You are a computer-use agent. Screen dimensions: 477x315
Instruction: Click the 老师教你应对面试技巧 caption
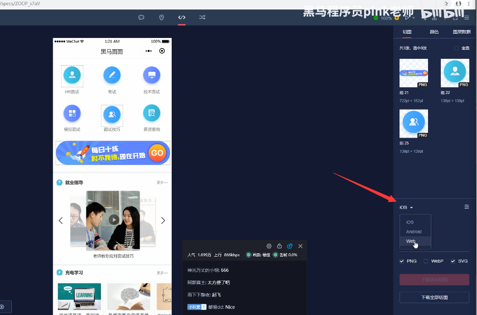point(113,256)
